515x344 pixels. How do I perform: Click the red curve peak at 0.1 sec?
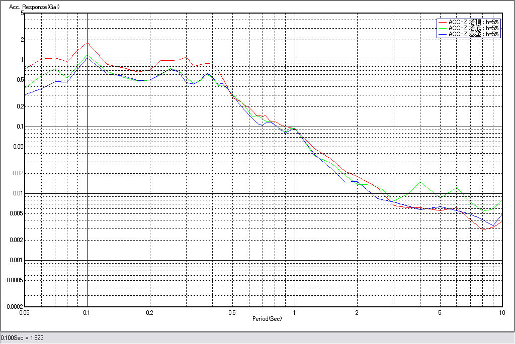87,42
